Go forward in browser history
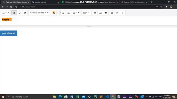Screen dimensions: 177x99 [7, 7]
